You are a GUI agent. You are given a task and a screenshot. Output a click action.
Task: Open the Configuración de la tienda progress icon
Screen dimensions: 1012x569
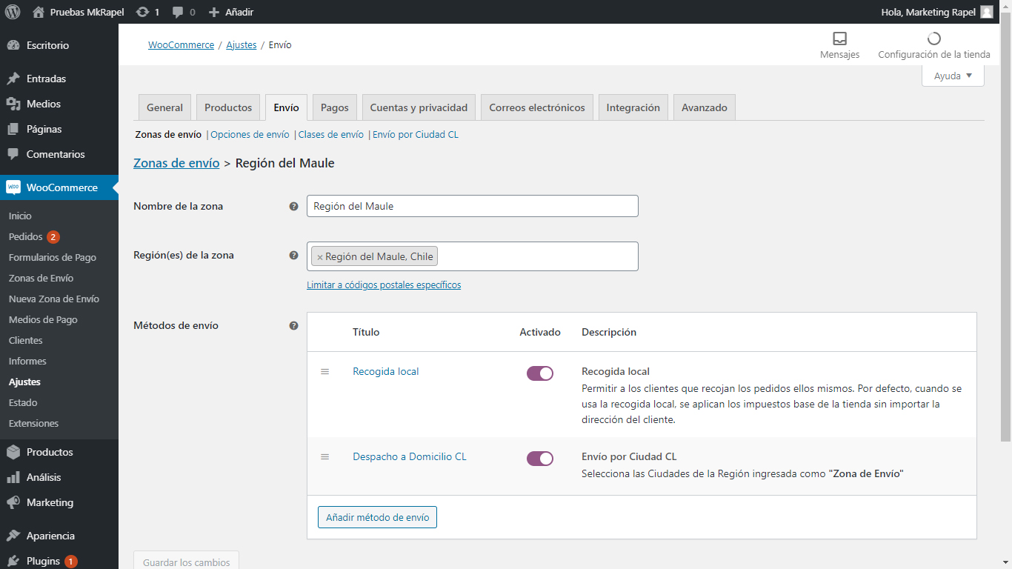tap(933, 39)
